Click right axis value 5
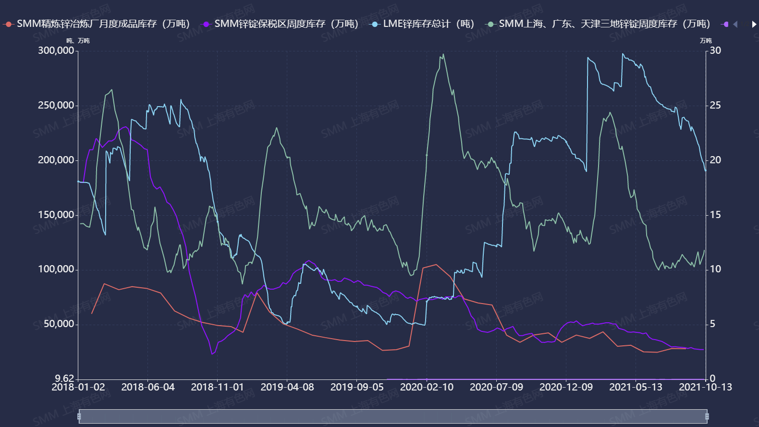759x427 pixels. [x=713, y=324]
